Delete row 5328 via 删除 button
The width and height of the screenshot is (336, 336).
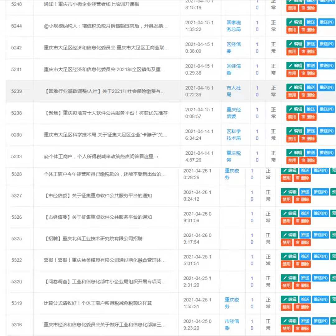[x=302, y=178]
